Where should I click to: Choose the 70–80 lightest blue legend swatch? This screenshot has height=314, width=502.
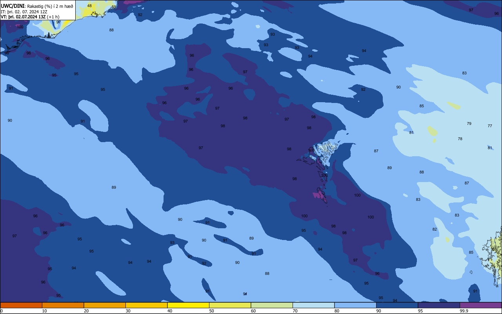pos(313,305)
